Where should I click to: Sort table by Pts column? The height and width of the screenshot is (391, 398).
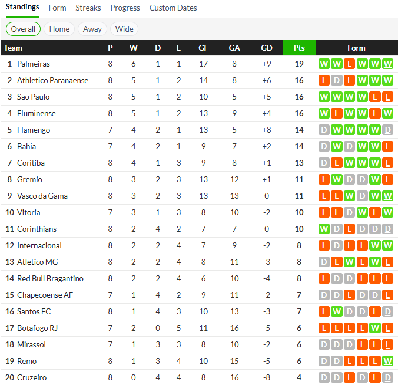[x=299, y=48]
